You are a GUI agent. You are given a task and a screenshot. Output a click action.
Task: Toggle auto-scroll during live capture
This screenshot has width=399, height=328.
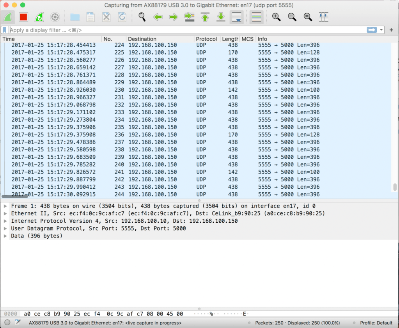[x=237, y=17]
